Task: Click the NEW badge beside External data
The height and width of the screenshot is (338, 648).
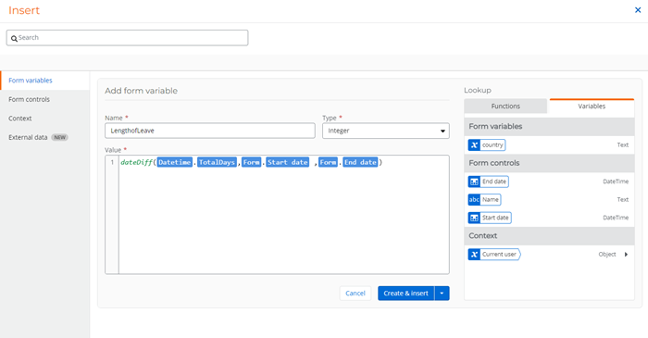Action: click(x=60, y=137)
